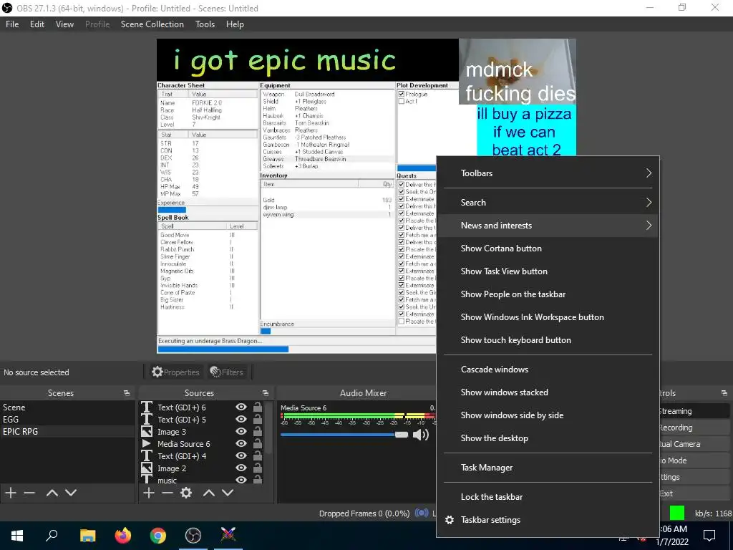The image size is (733, 550).
Task: Open the Scene Collection menu
Action: 152,24
